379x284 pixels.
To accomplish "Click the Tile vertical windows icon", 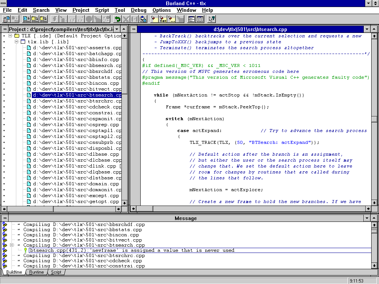I will click(x=200, y=19).
